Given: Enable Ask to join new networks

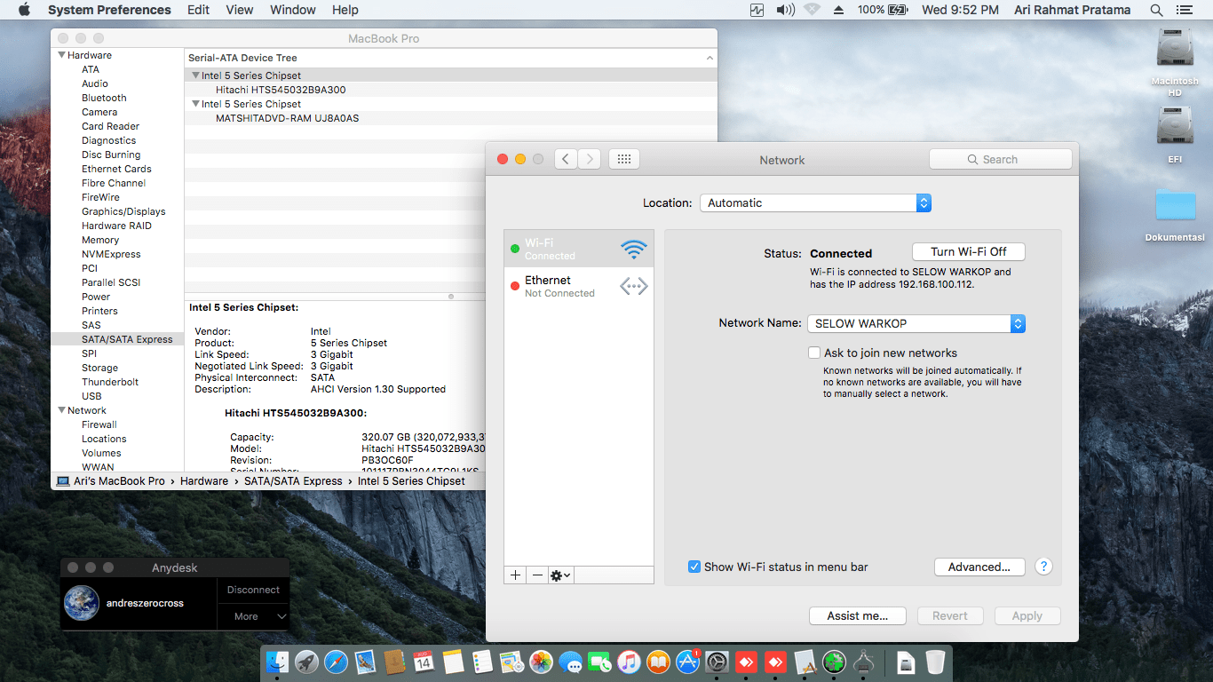Looking at the screenshot, I should tap(814, 353).
